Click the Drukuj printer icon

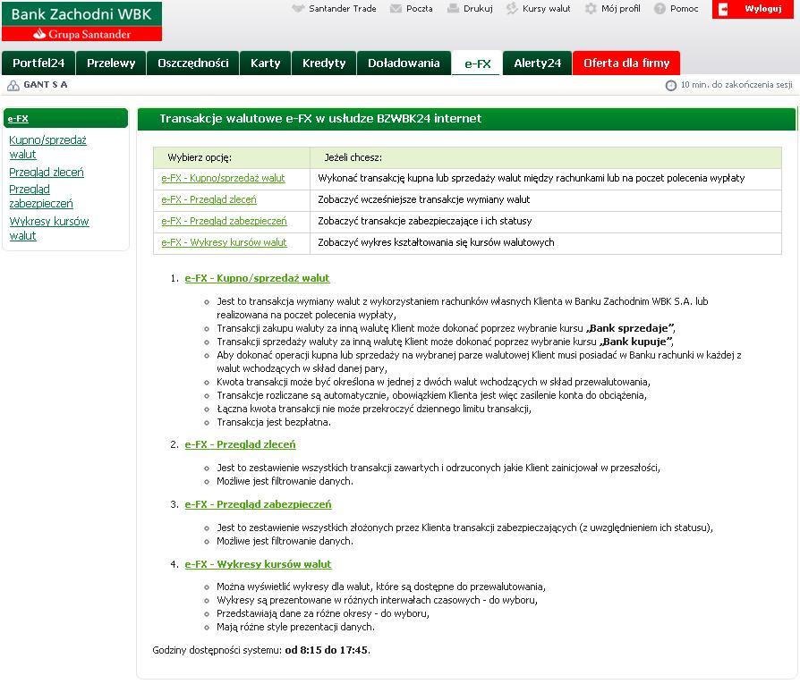click(453, 9)
